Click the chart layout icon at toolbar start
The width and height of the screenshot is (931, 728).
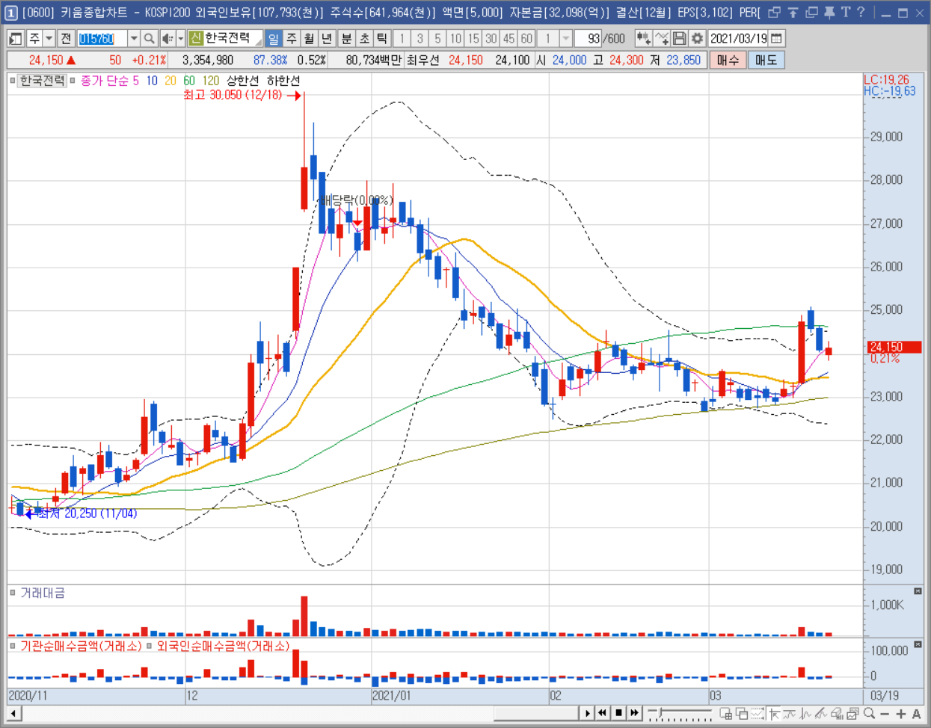pos(15,38)
